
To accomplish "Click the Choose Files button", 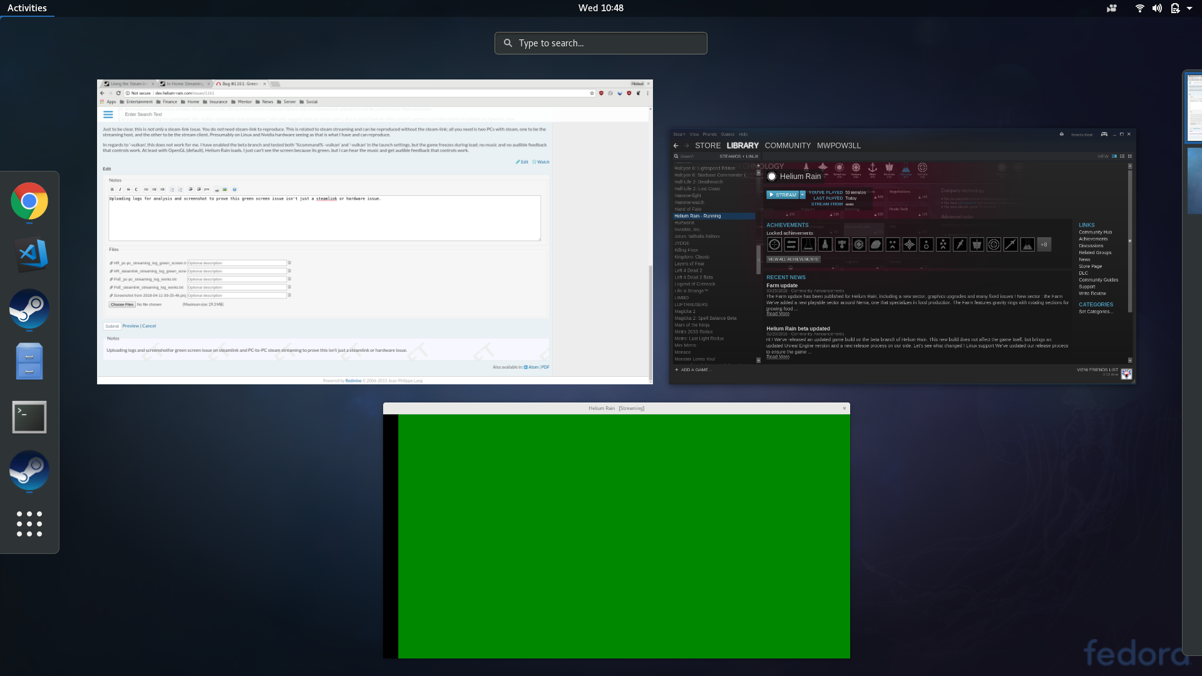I will 122,305.
